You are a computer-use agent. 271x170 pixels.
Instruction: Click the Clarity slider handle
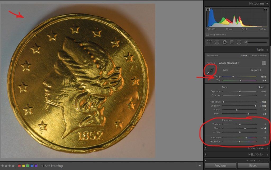click(x=245, y=128)
